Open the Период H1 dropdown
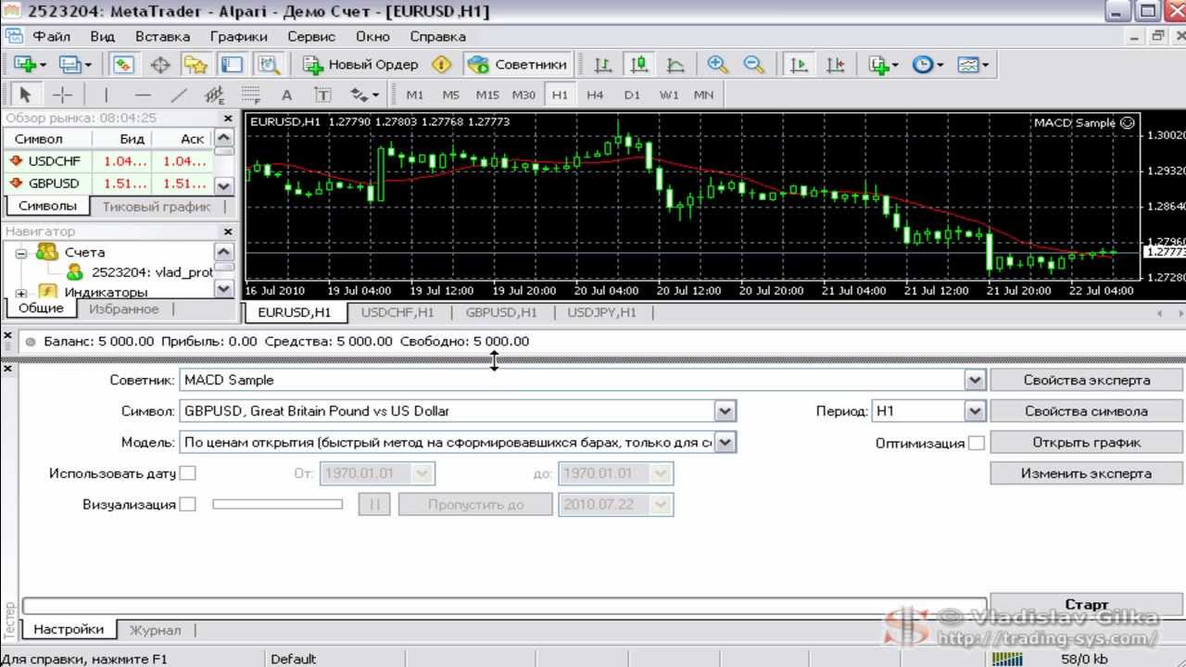The width and height of the screenshot is (1186, 667). pyautogui.click(x=974, y=411)
